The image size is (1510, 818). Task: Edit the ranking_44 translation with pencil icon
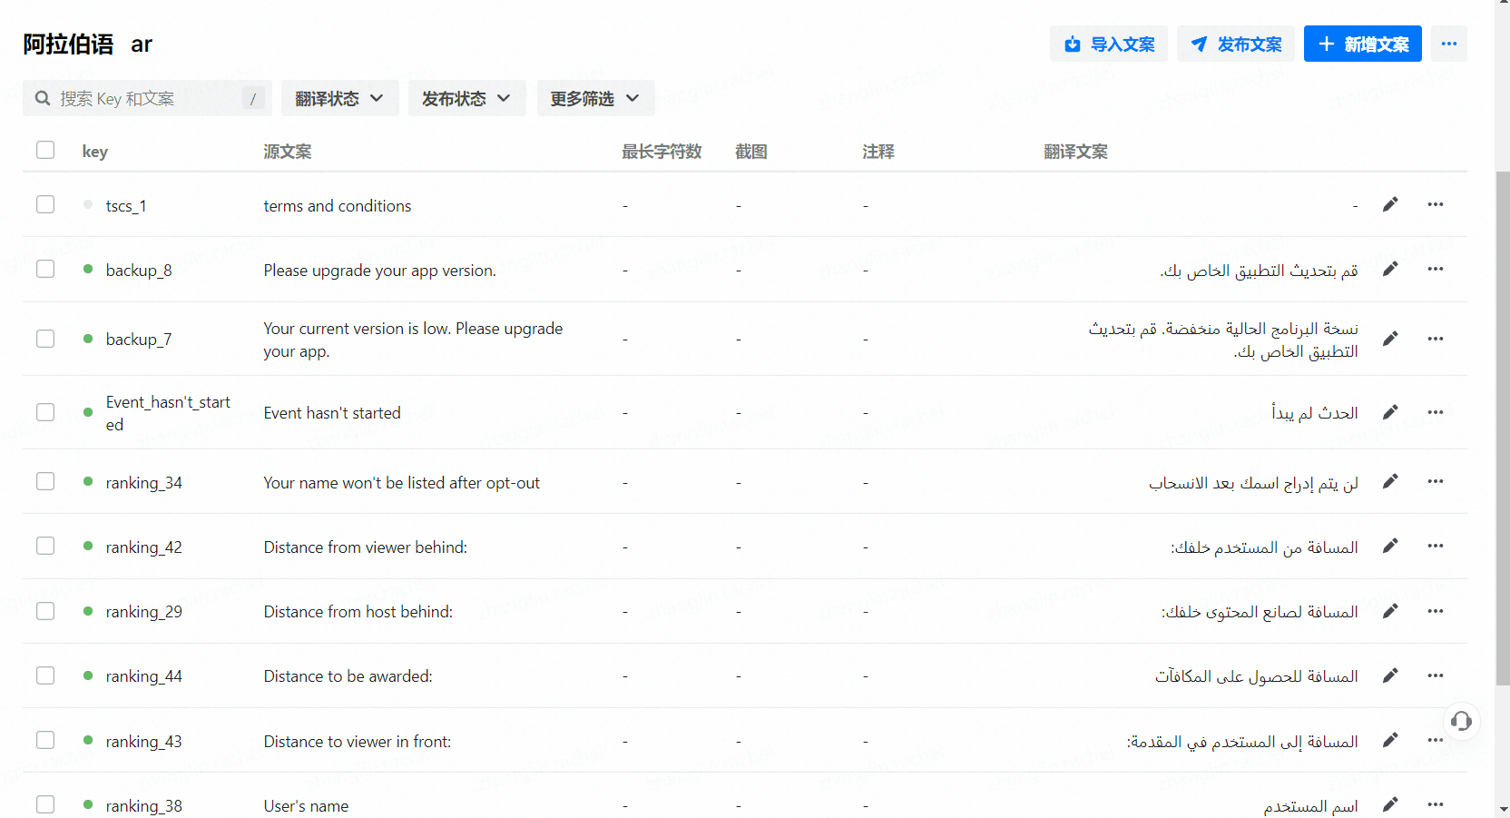point(1389,675)
